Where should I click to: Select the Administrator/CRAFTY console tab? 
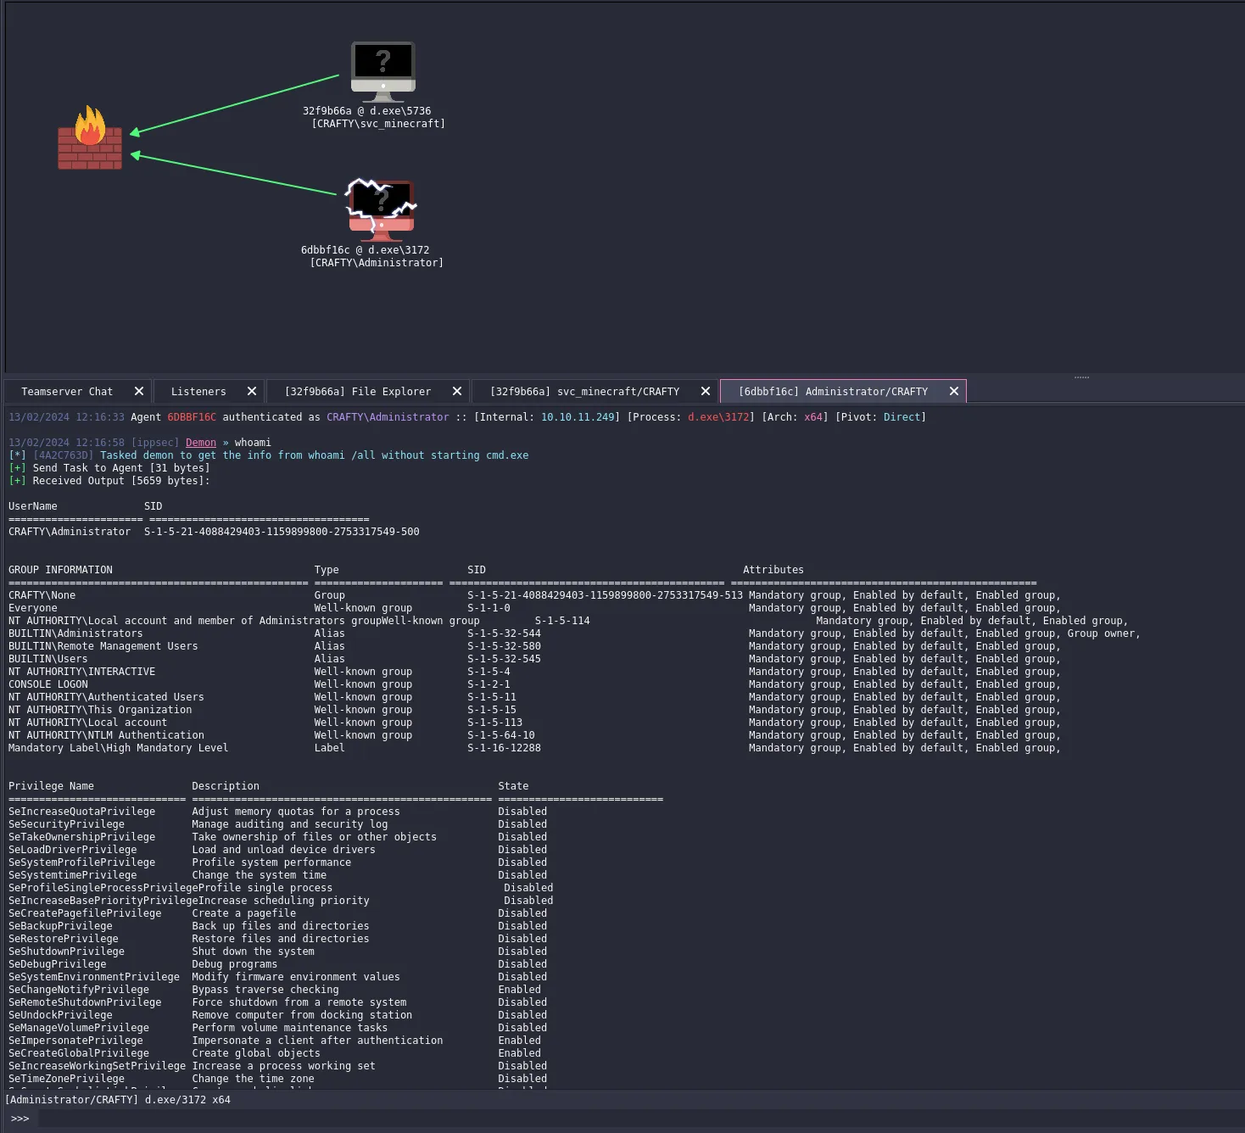coord(833,392)
